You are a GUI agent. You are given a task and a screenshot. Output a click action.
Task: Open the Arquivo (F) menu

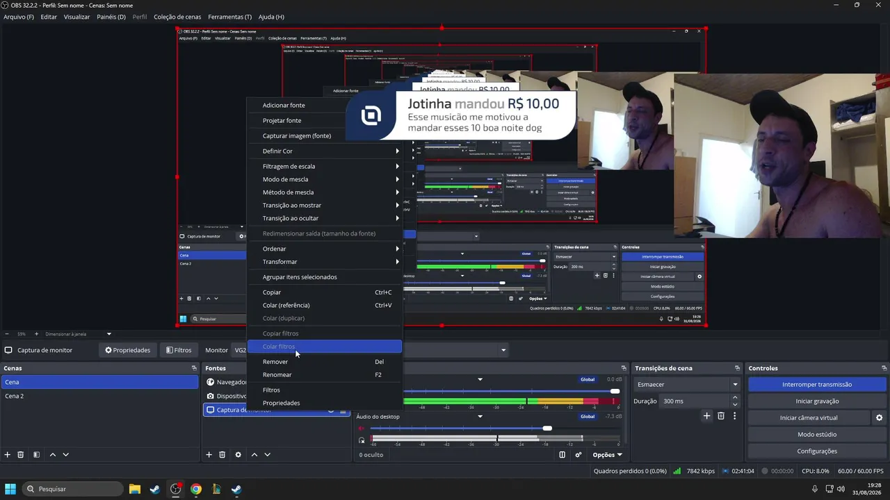(x=19, y=17)
